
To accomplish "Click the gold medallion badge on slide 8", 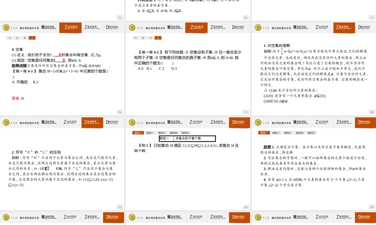I will [7, 27].
